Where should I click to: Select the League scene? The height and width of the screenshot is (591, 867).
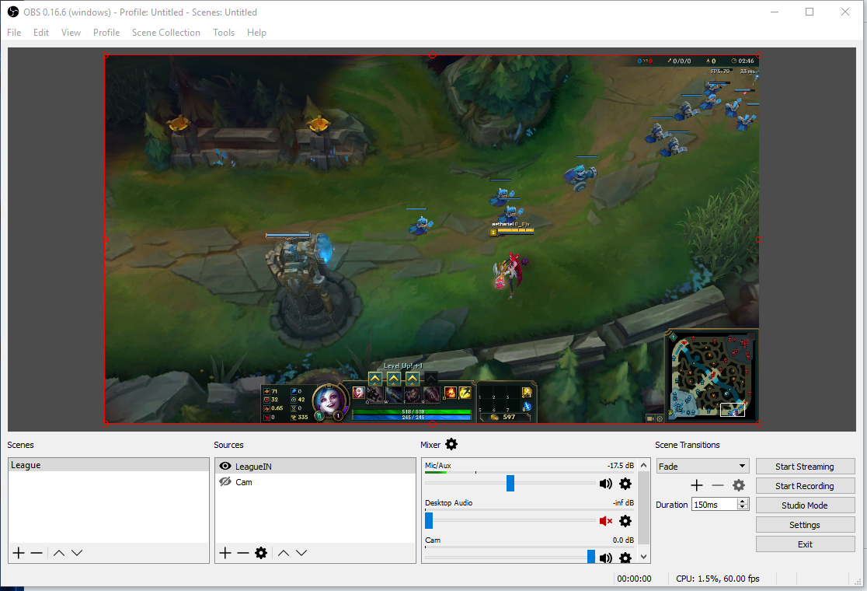109,465
